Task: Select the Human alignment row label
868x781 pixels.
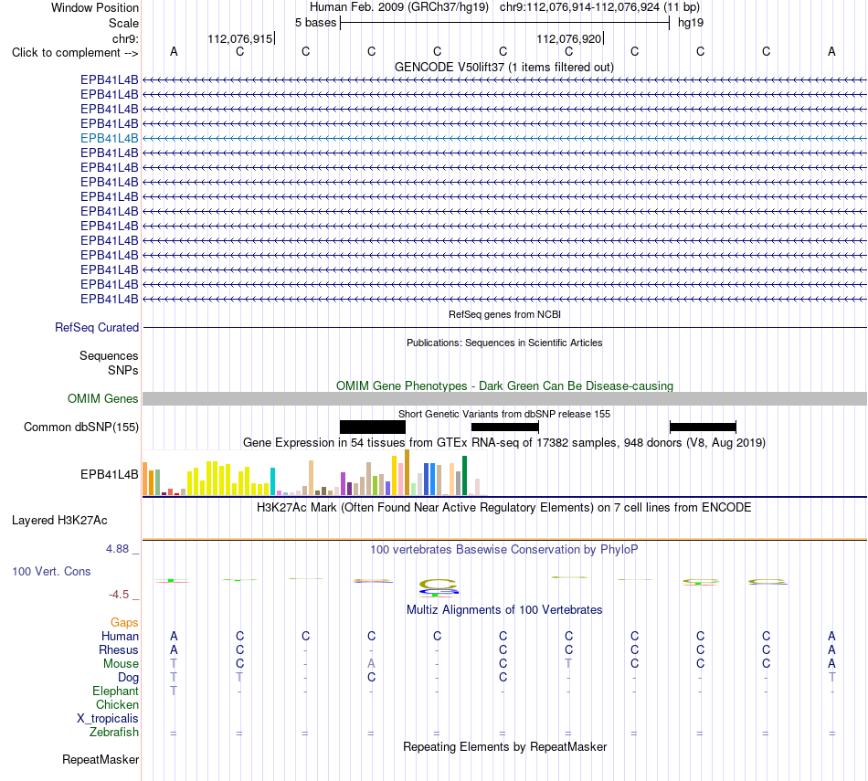Action: (x=120, y=637)
